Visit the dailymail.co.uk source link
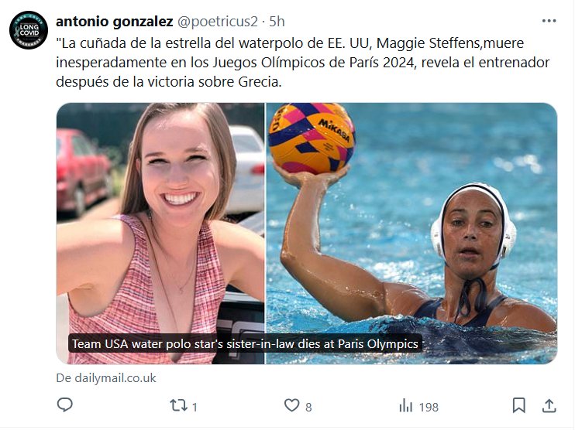Image resolution: width=575 pixels, height=430 pixels. pyautogui.click(x=106, y=378)
